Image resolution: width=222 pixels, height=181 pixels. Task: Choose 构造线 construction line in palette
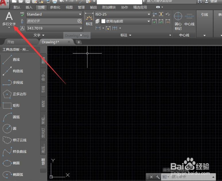pos(13,71)
